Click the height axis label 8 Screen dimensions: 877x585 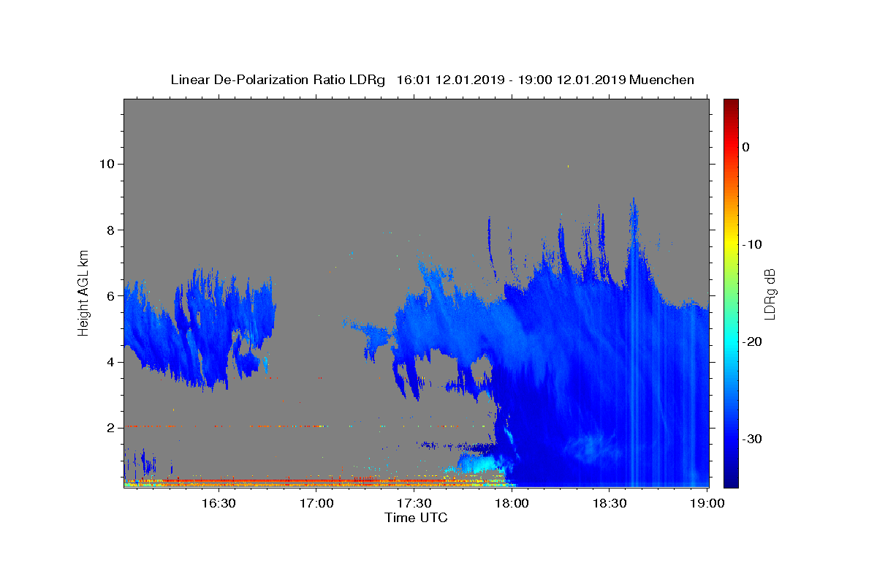pos(111,230)
